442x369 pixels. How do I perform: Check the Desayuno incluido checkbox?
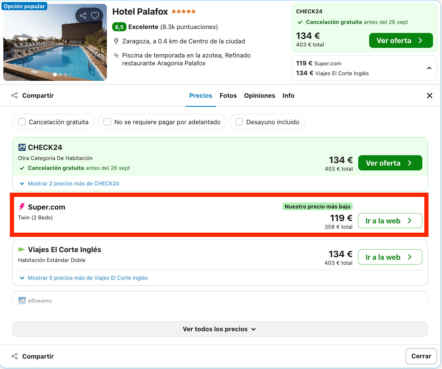(239, 122)
